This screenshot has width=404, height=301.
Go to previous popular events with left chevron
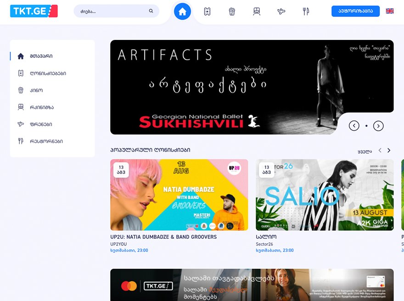[x=380, y=150]
